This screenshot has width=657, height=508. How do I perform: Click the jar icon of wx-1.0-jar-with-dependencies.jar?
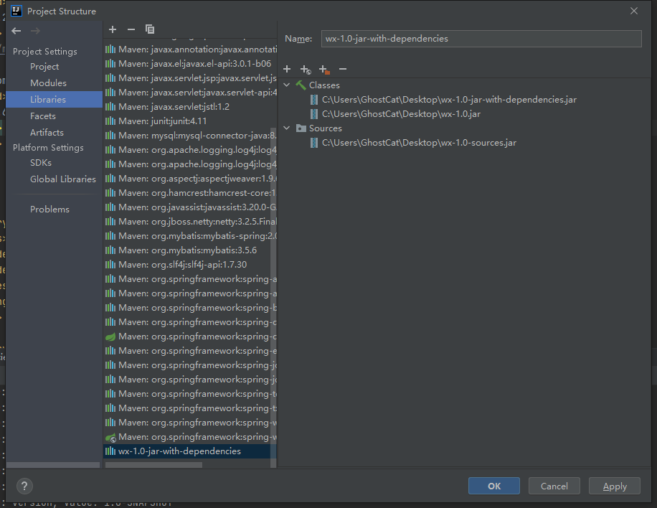coord(314,100)
